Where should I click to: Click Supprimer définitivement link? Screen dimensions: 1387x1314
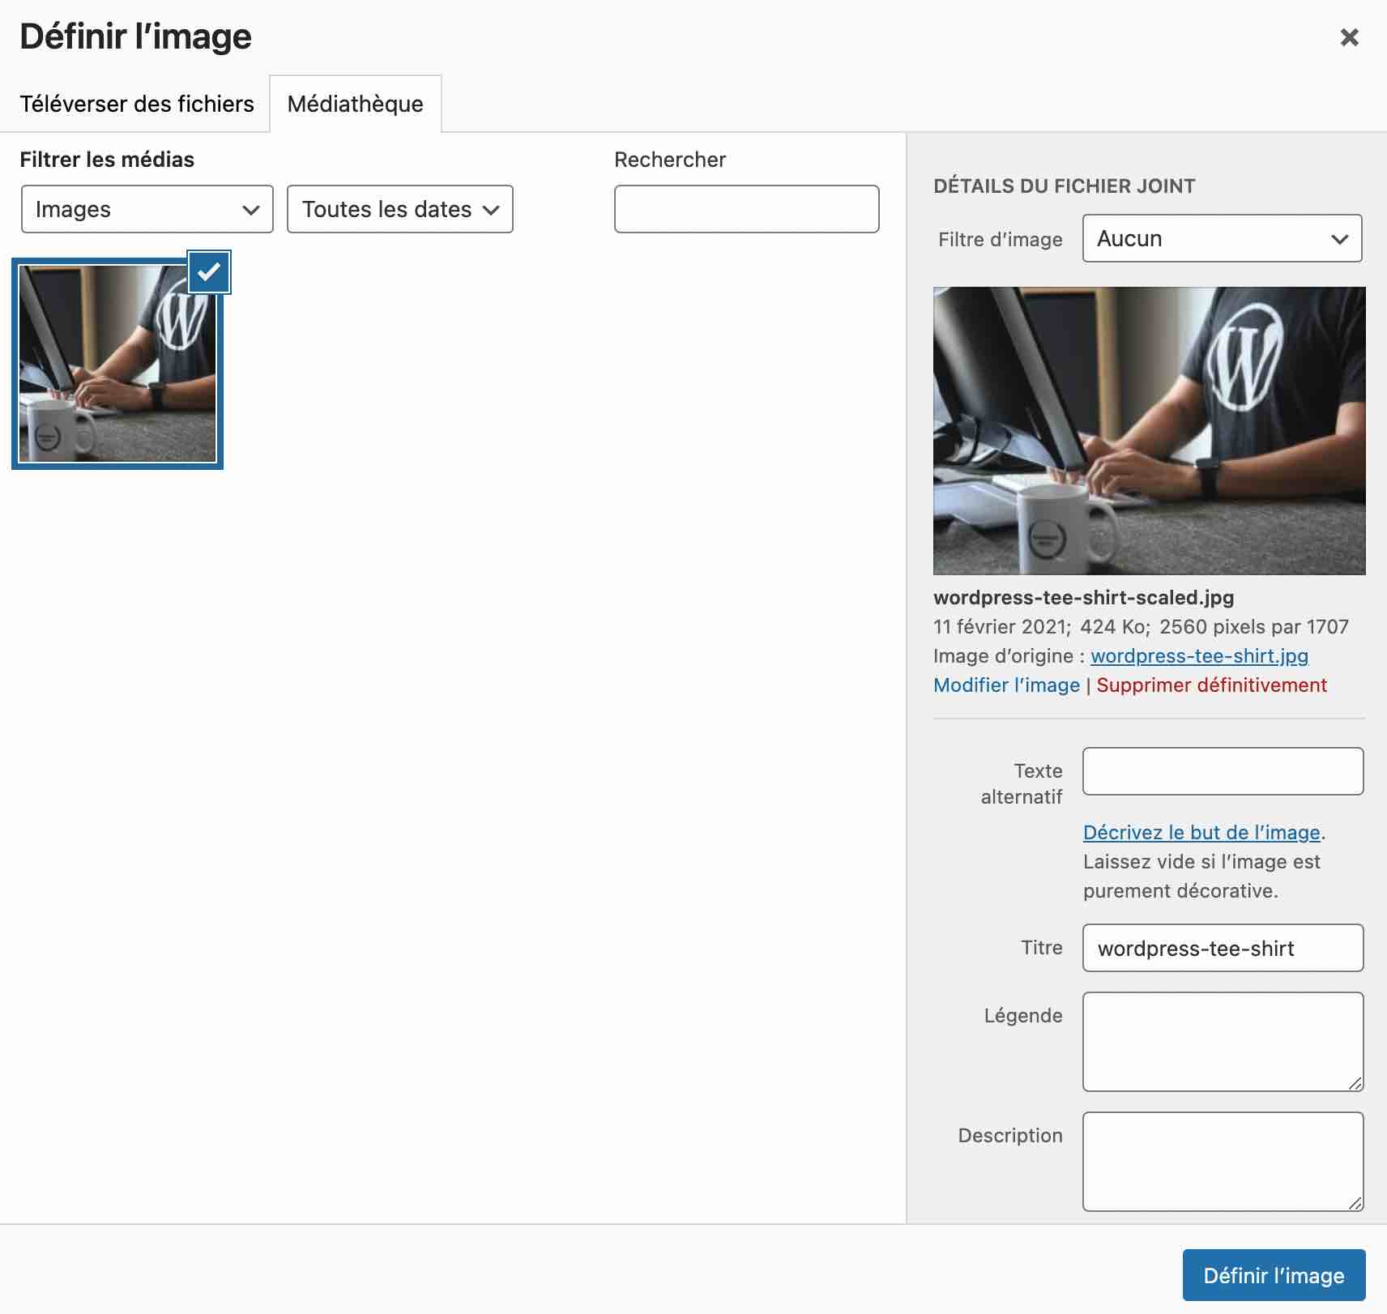point(1211,685)
